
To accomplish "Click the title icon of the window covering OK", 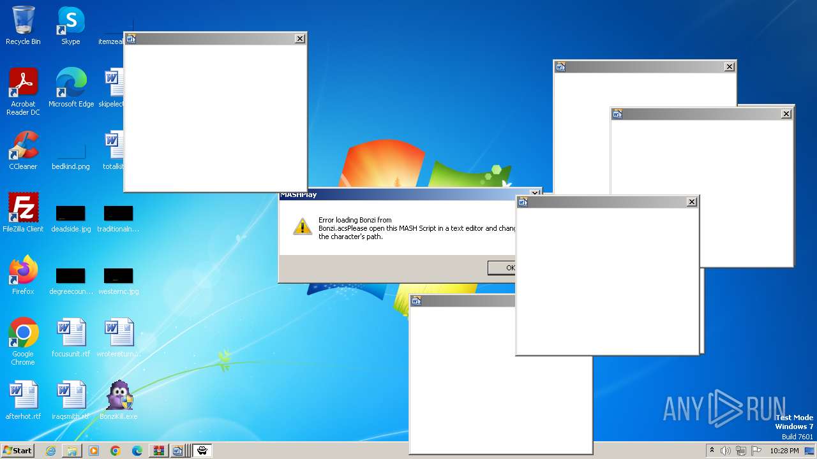I will (x=523, y=202).
